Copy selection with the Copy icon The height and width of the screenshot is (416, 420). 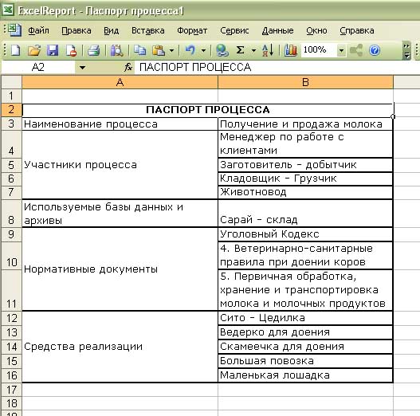(139, 50)
